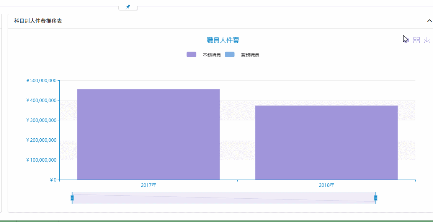Click the scrollbar on the left edge
Image resolution: width=433 pixels, height=222 pixels.
point(2,115)
